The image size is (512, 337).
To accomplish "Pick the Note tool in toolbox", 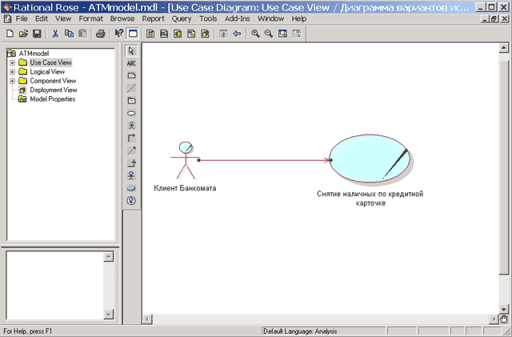I will [x=131, y=75].
